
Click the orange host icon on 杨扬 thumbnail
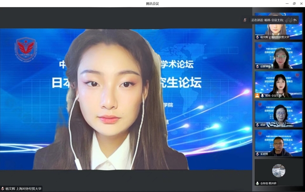click(257, 96)
